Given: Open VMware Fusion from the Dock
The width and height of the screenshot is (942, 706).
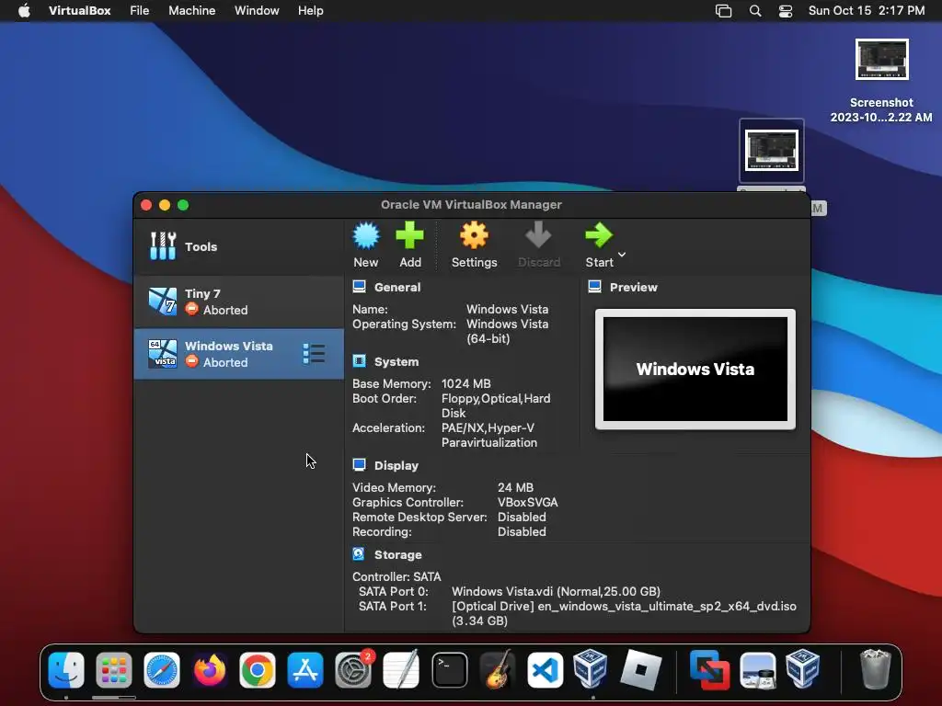Looking at the screenshot, I should tap(709, 669).
